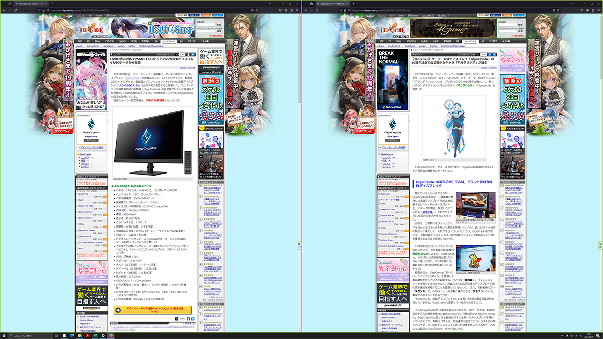Click the lock icon in the left address bar
Image resolution: width=603 pixels, height=339 pixels.
[x=43, y=10]
